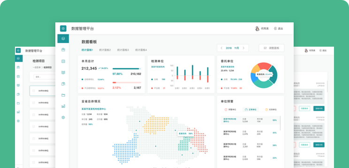Switch to the 统计面板2 tab
Screen dimensions: 349x168
pyautogui.click(x=105, y=50)
